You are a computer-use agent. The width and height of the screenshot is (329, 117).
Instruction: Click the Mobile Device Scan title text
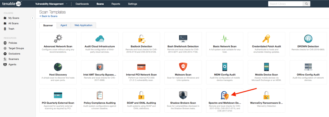pyautogui.click(x=266, y=75)
